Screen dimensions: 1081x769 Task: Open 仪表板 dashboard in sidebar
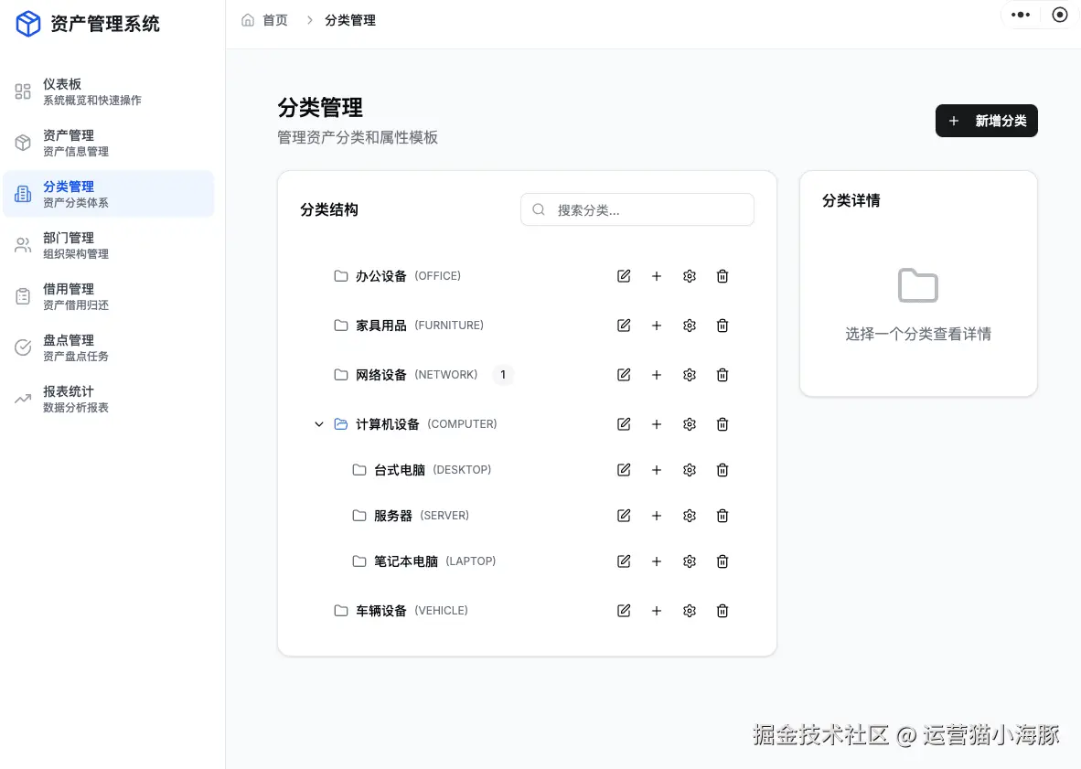(x=108, y=91)
